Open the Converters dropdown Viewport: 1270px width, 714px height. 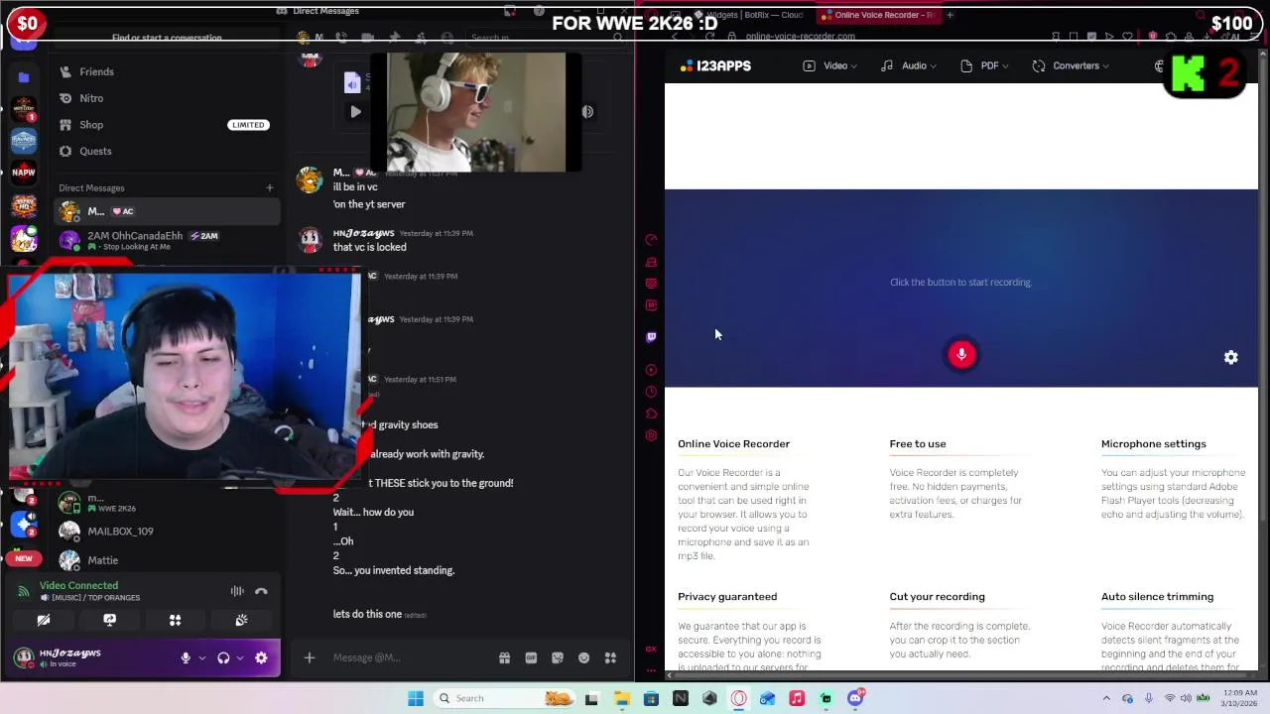(x=1071, y=65)
